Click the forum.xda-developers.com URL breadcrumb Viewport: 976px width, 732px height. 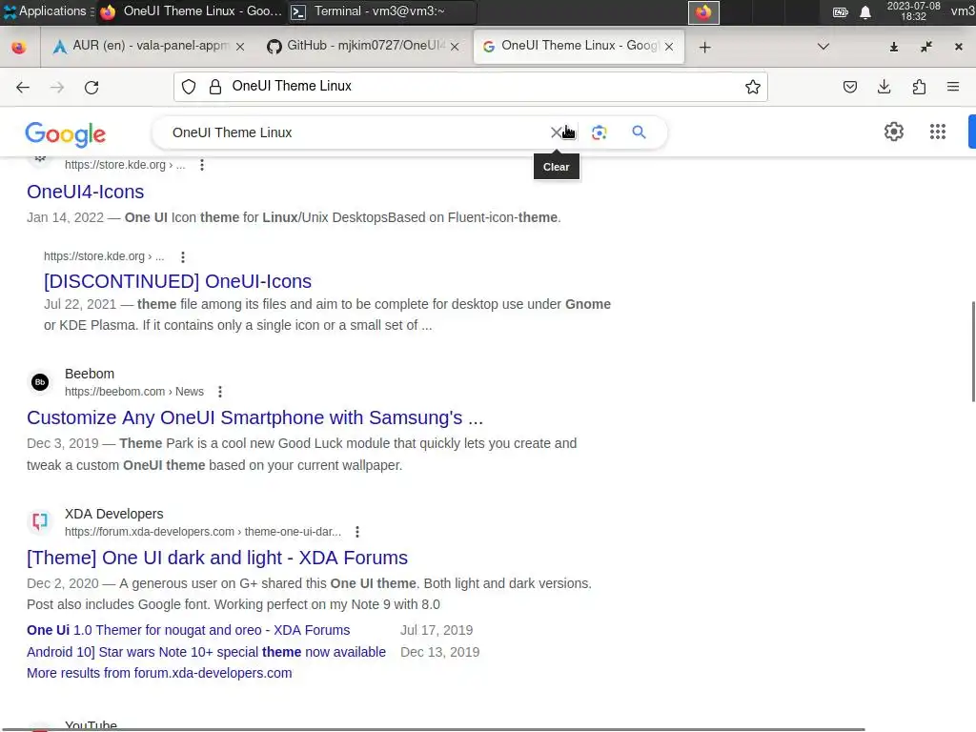[x=203, y=532]
